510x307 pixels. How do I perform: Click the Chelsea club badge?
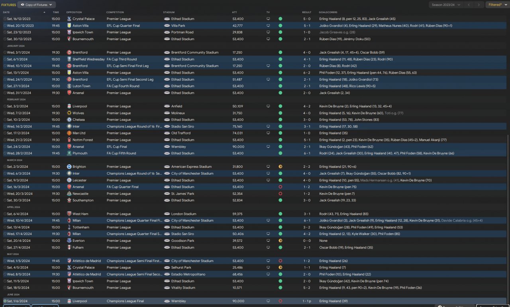click(x=69, y=120)
